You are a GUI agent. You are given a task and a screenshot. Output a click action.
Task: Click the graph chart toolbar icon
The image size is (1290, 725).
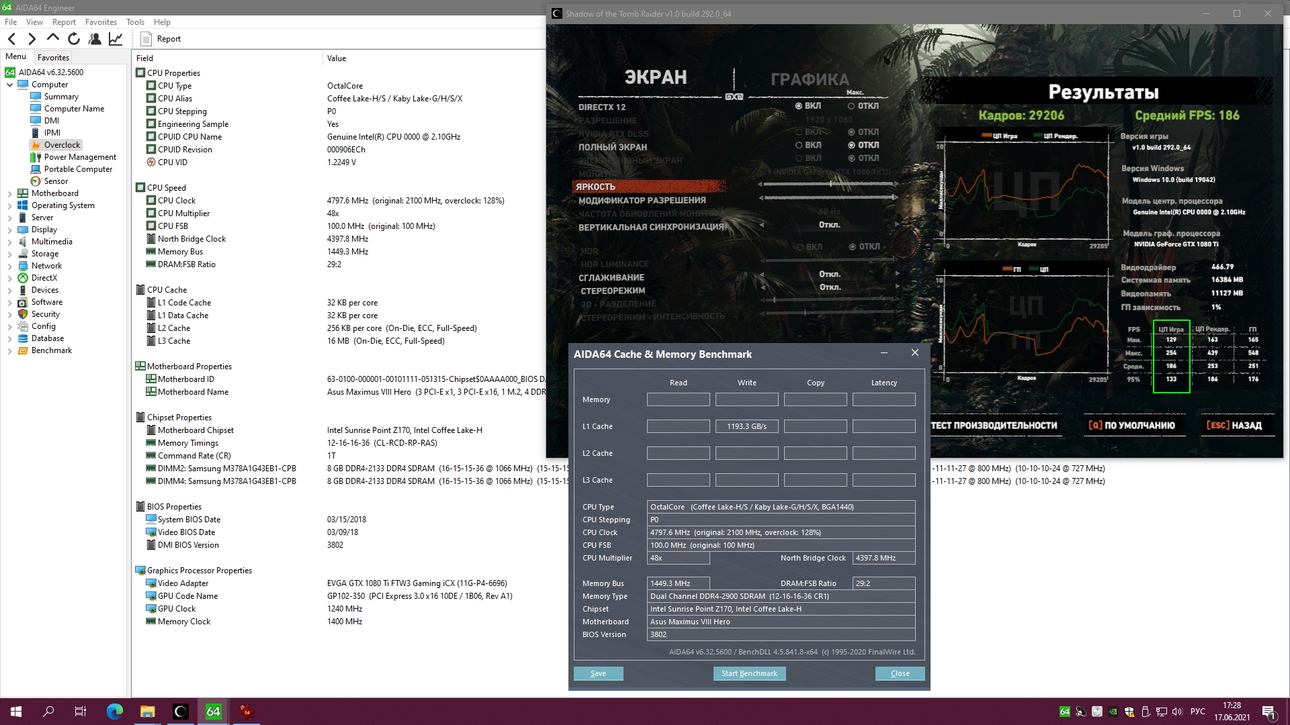116,39
